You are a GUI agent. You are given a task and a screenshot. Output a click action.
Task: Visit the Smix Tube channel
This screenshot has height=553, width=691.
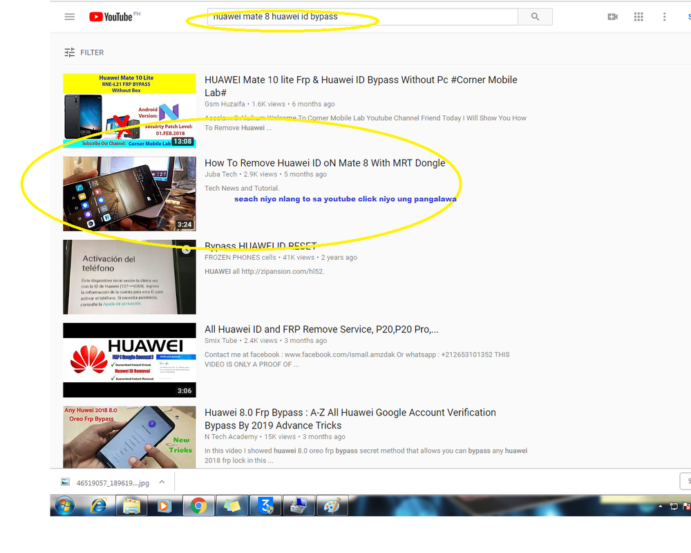221,341
